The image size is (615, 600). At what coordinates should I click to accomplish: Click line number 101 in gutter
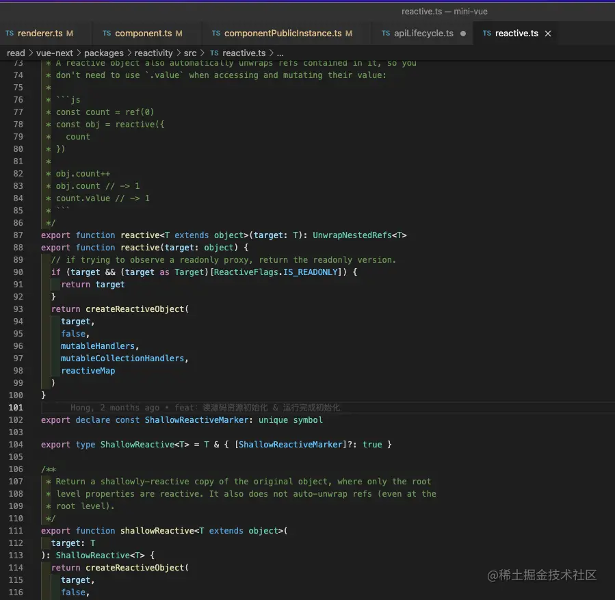coord(16,408)
